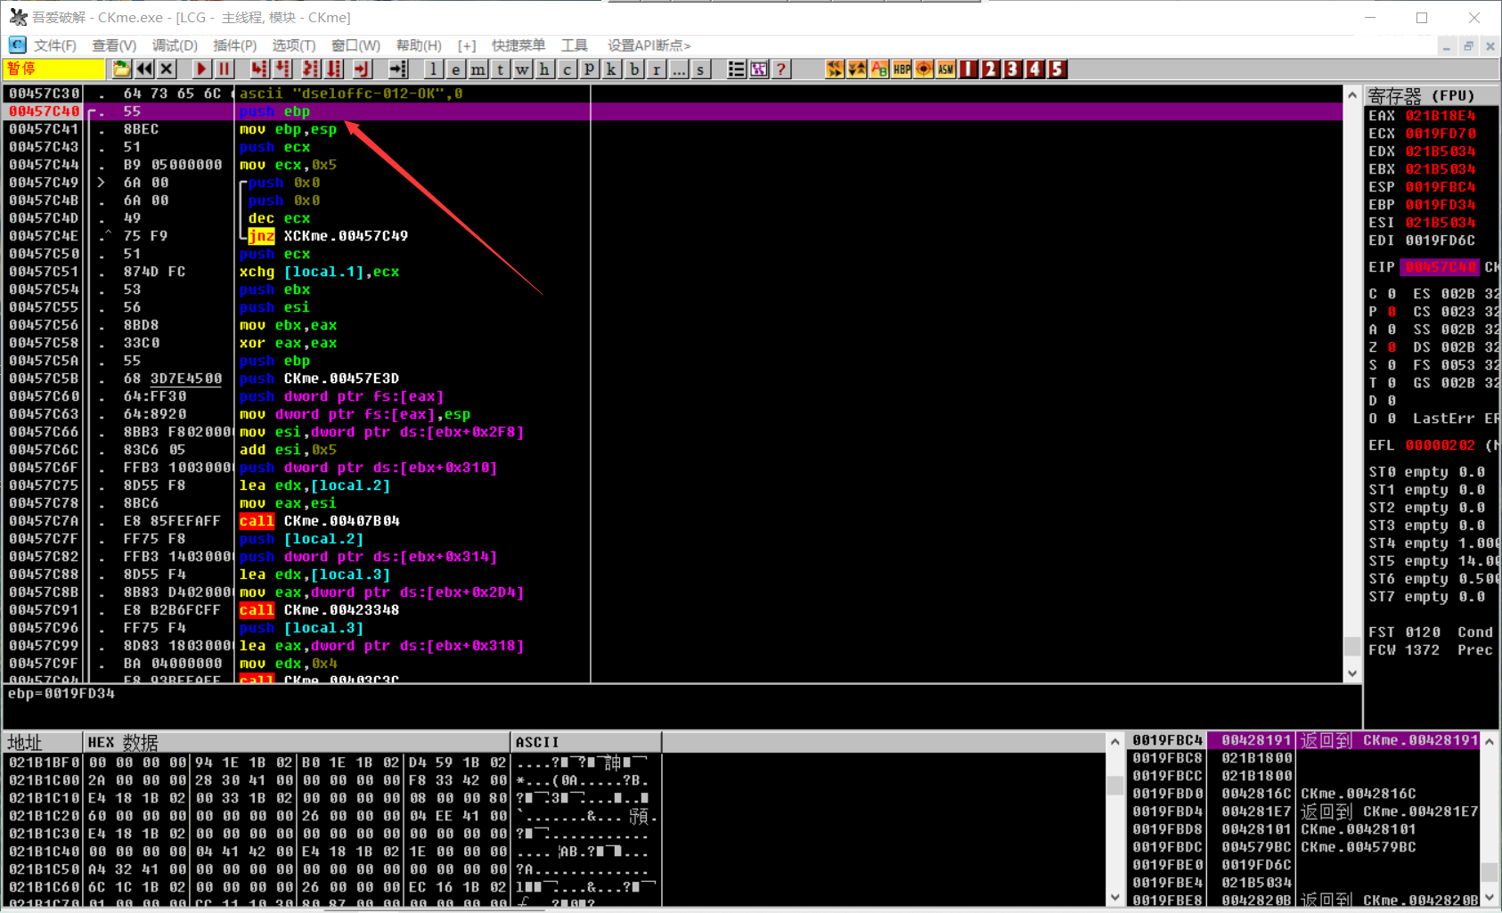Open the 查看(V) menu
Screen dimensions: 1502x913
(x=114, y=45)
